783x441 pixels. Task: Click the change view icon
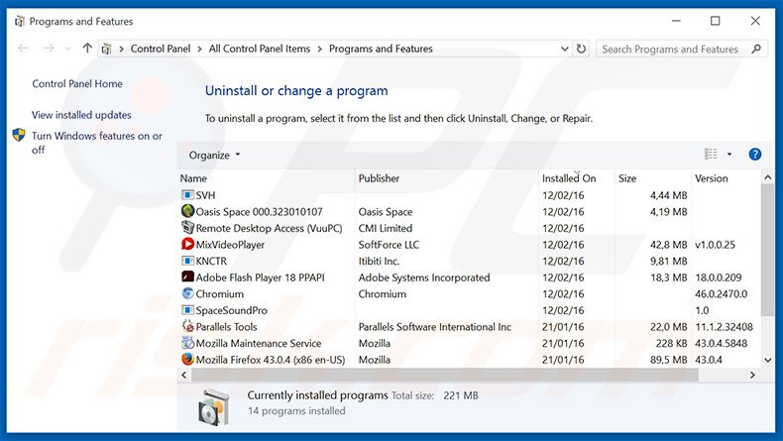coord(711,155)
